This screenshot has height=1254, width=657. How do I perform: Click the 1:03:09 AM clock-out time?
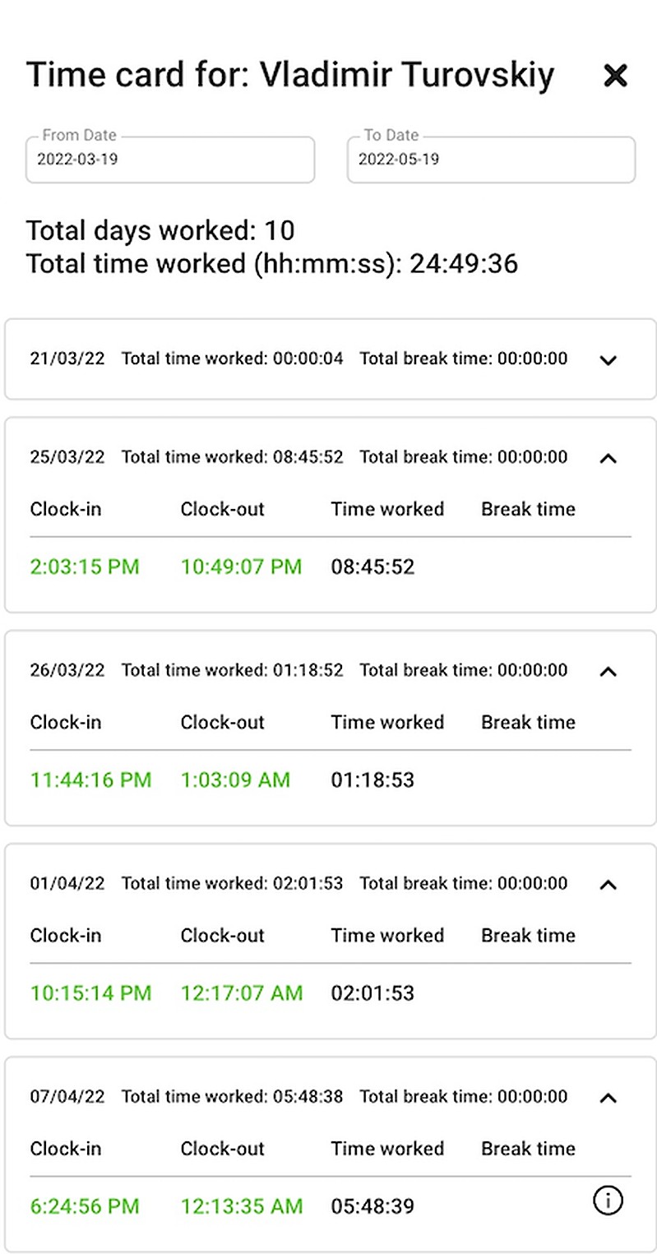pos(235,780)
